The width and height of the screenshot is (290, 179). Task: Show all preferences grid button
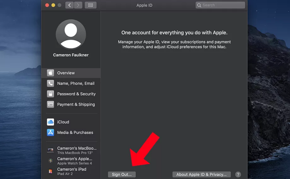tap(91, 5)
